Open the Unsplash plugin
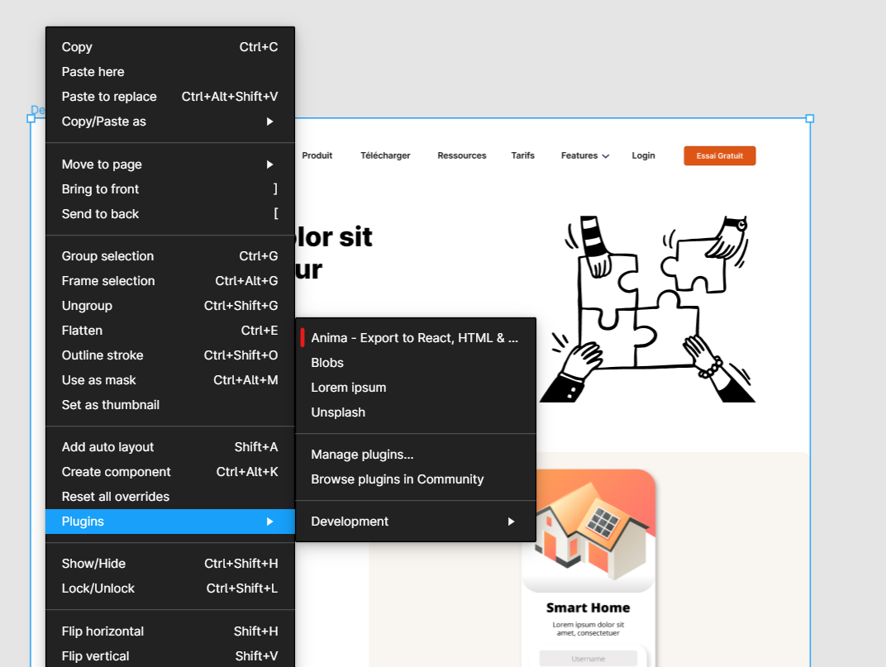This screenshot has width=886, height=667. pyautogui.click(x=416, y=412)
